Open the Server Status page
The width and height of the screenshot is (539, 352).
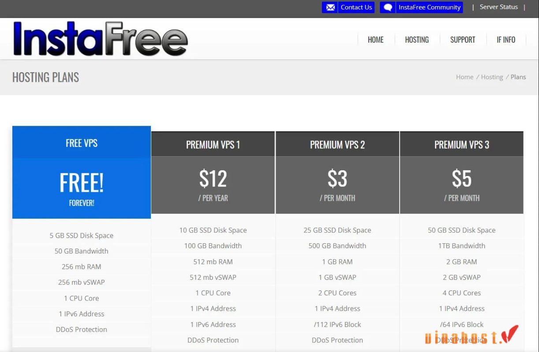click(498, 7)
